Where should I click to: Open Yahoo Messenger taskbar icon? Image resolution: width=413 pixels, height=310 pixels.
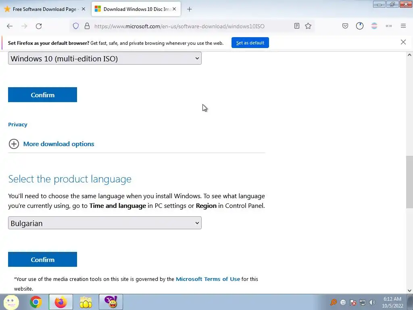[111, 302]
